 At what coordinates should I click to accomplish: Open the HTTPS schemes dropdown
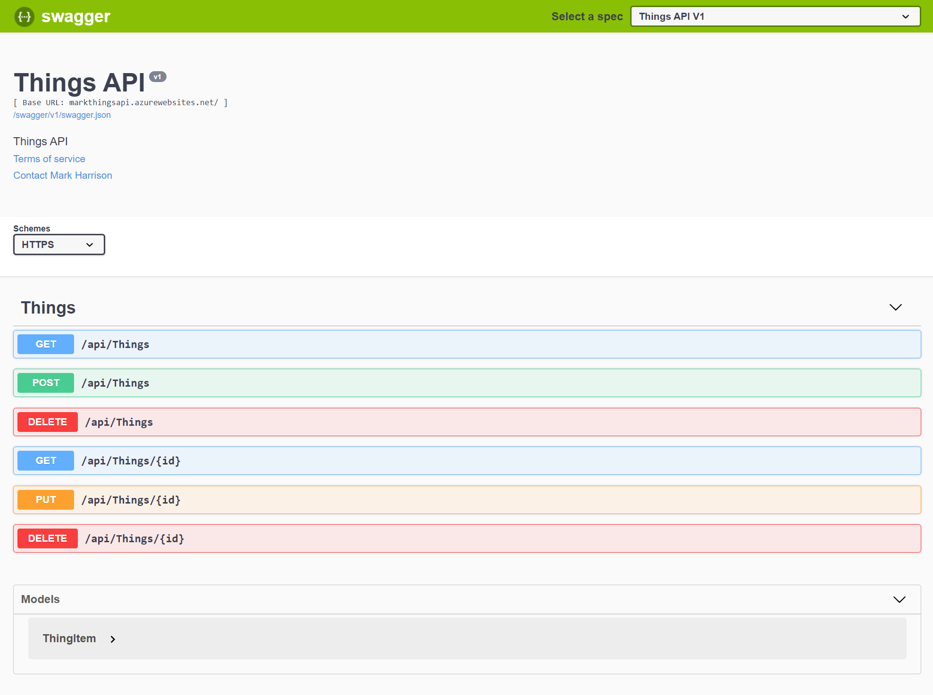coord(59,245)
